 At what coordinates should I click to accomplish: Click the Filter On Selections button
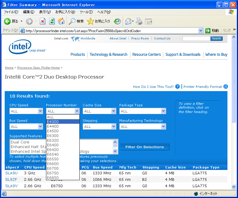click(x=145, y=147)
